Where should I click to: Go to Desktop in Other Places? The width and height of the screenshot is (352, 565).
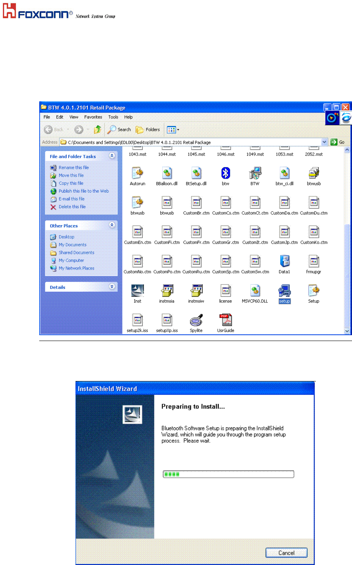(67, 237)
